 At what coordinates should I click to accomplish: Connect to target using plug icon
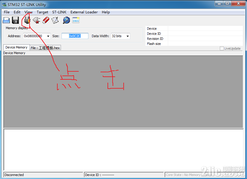27,21
